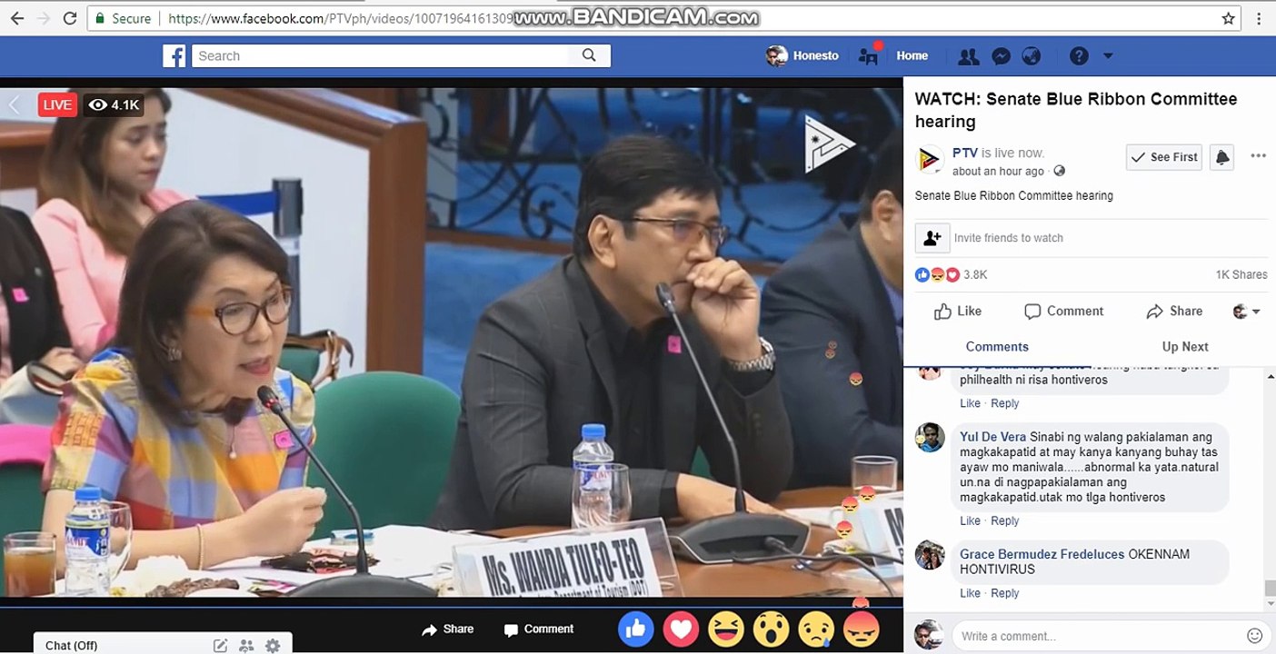Like Grace Bermudez Fredeluces comment
Viewport: 1276px width, 654px height.
point(970,593)
